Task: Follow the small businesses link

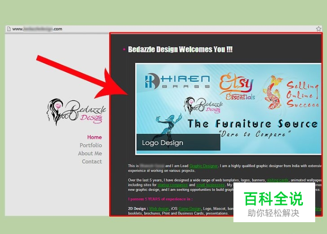Action: click(x=210, y=185)
